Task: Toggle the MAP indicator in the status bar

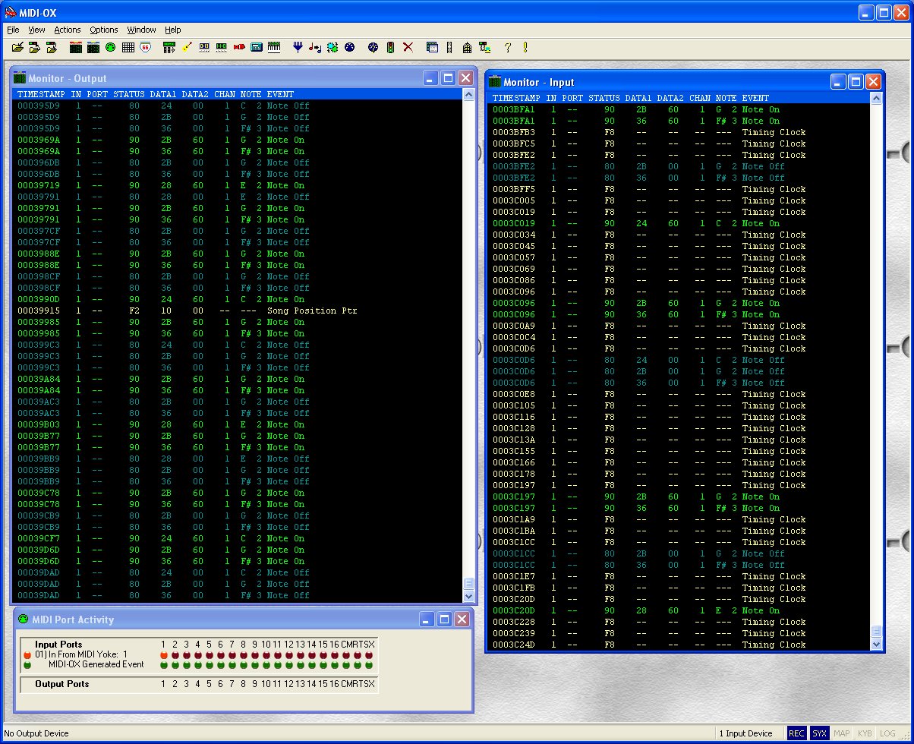Action: pyautogui.click(x=842, y=733)
